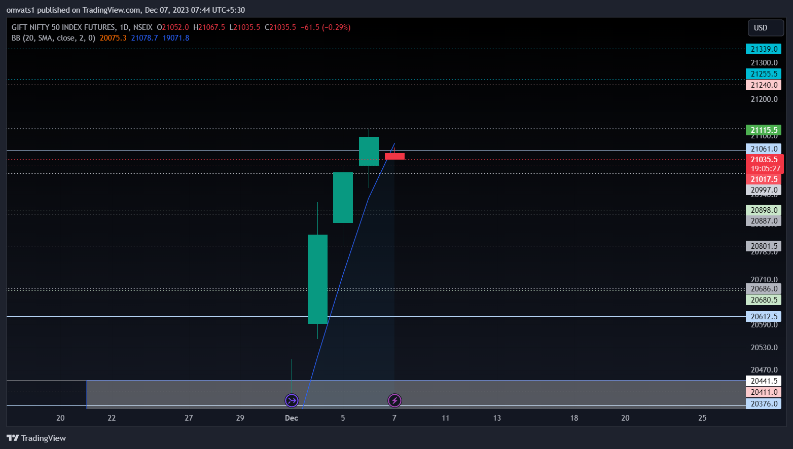Click the 20710.0 price scale value
This screenshot has width=793, height=449.
coord(764,279)
